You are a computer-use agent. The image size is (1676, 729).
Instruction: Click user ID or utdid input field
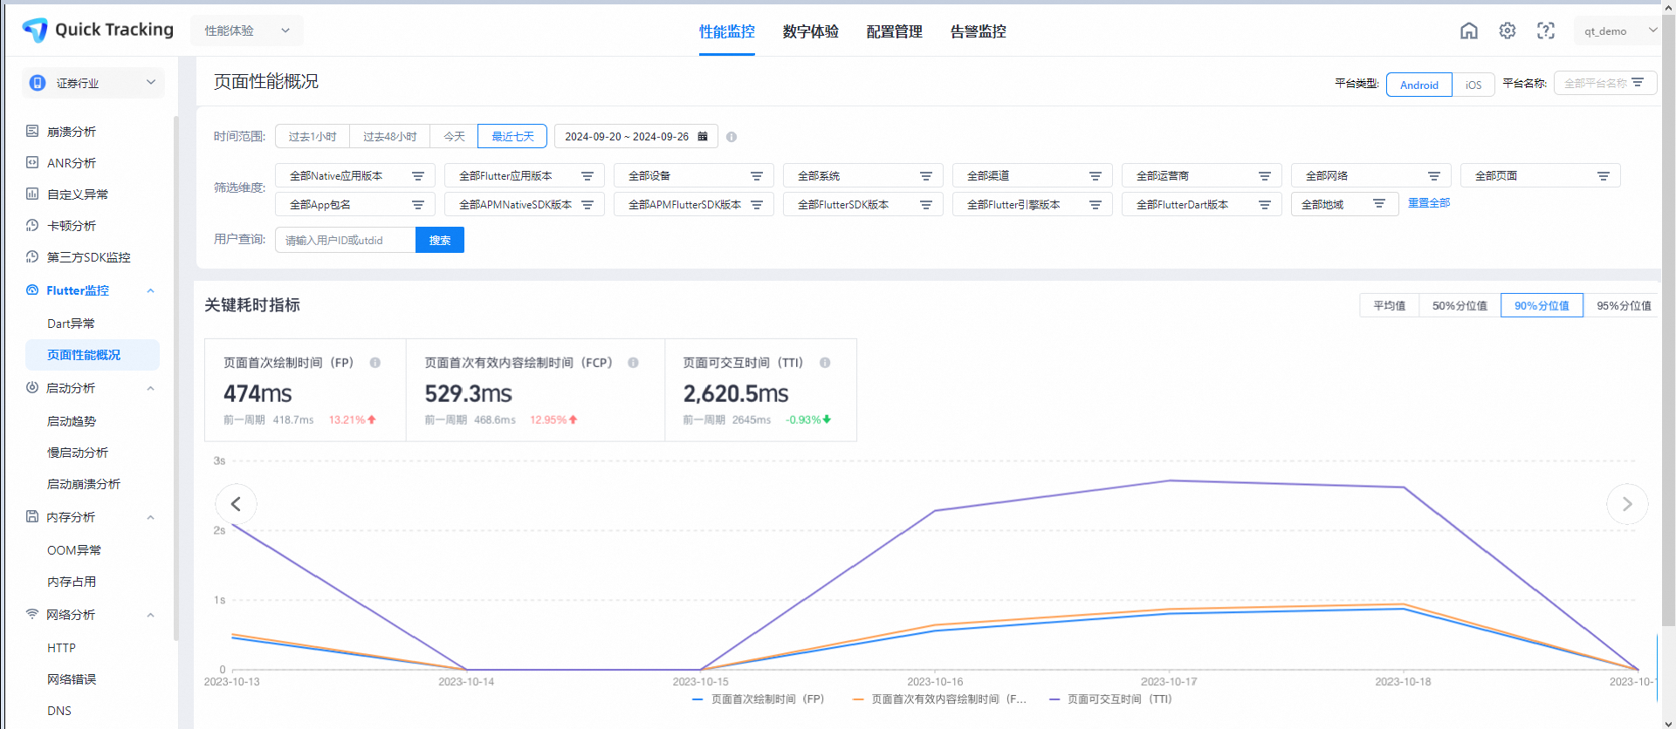point(345,240)
